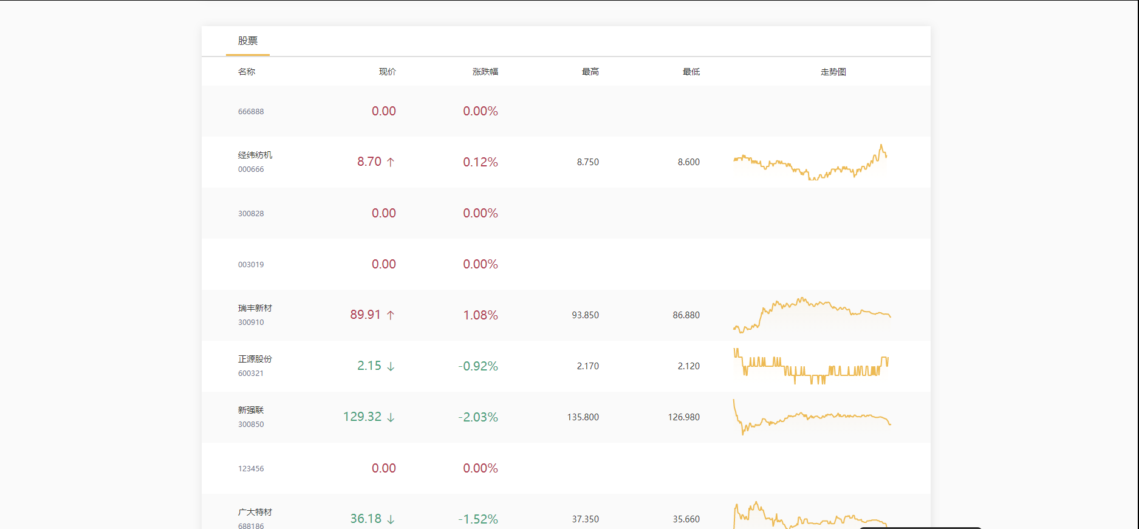Click the up arrow beside price 8.70
The image size is (1139, 529).
(391, 162)
